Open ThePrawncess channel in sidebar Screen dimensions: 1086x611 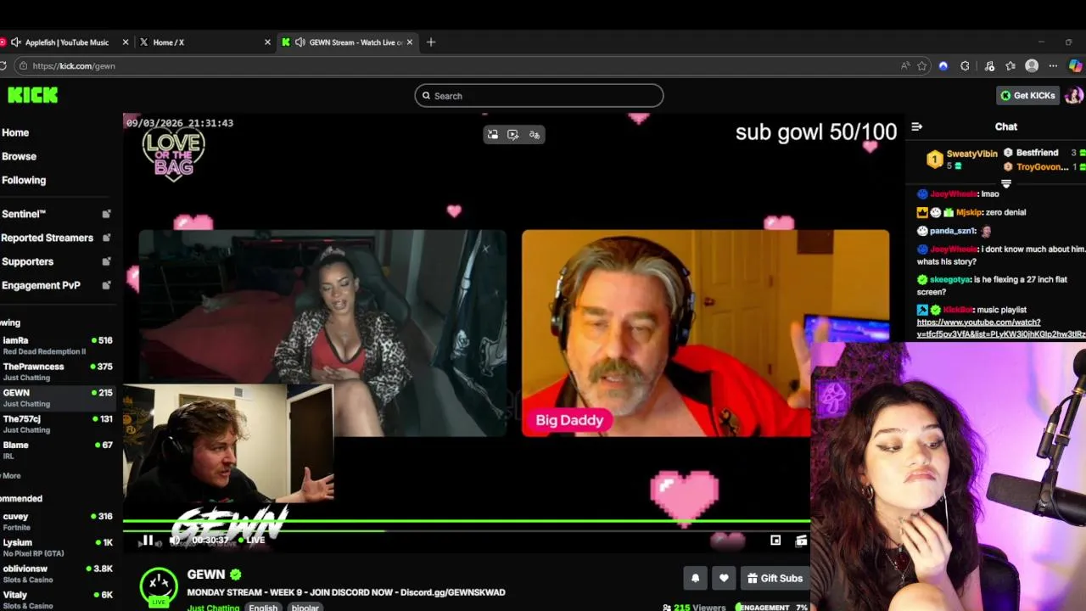coord(58,372)
